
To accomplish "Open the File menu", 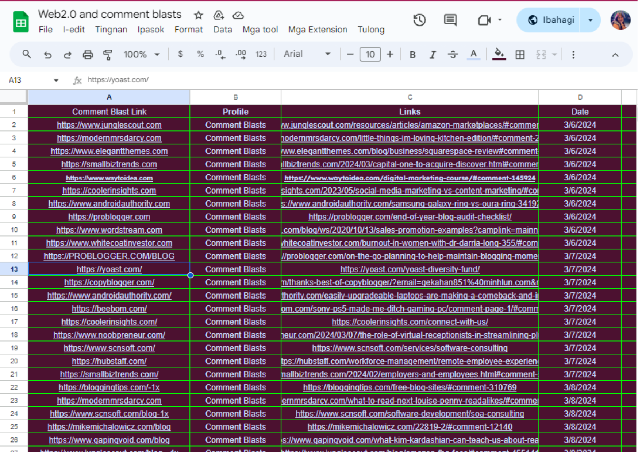I will click(x=46, y=30).
